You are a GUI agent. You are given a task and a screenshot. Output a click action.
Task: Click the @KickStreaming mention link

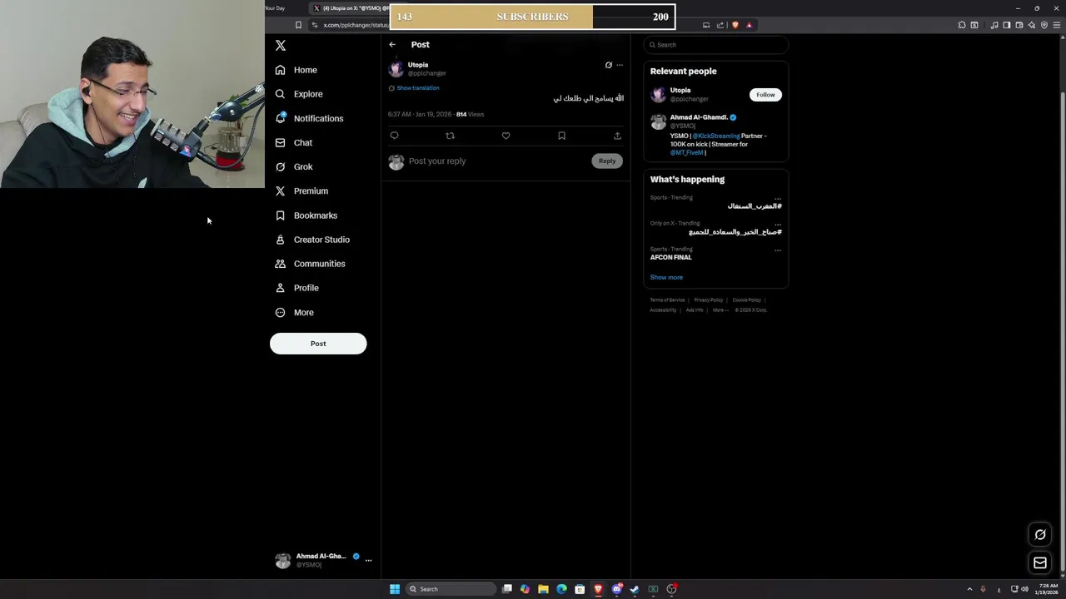click(x=716, y=136)
